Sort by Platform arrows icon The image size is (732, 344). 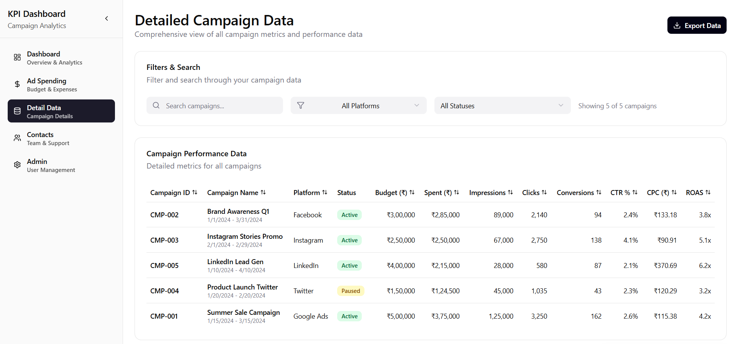click(325, 192)
